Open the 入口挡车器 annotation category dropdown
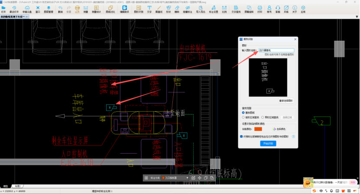 coord(175,178)
